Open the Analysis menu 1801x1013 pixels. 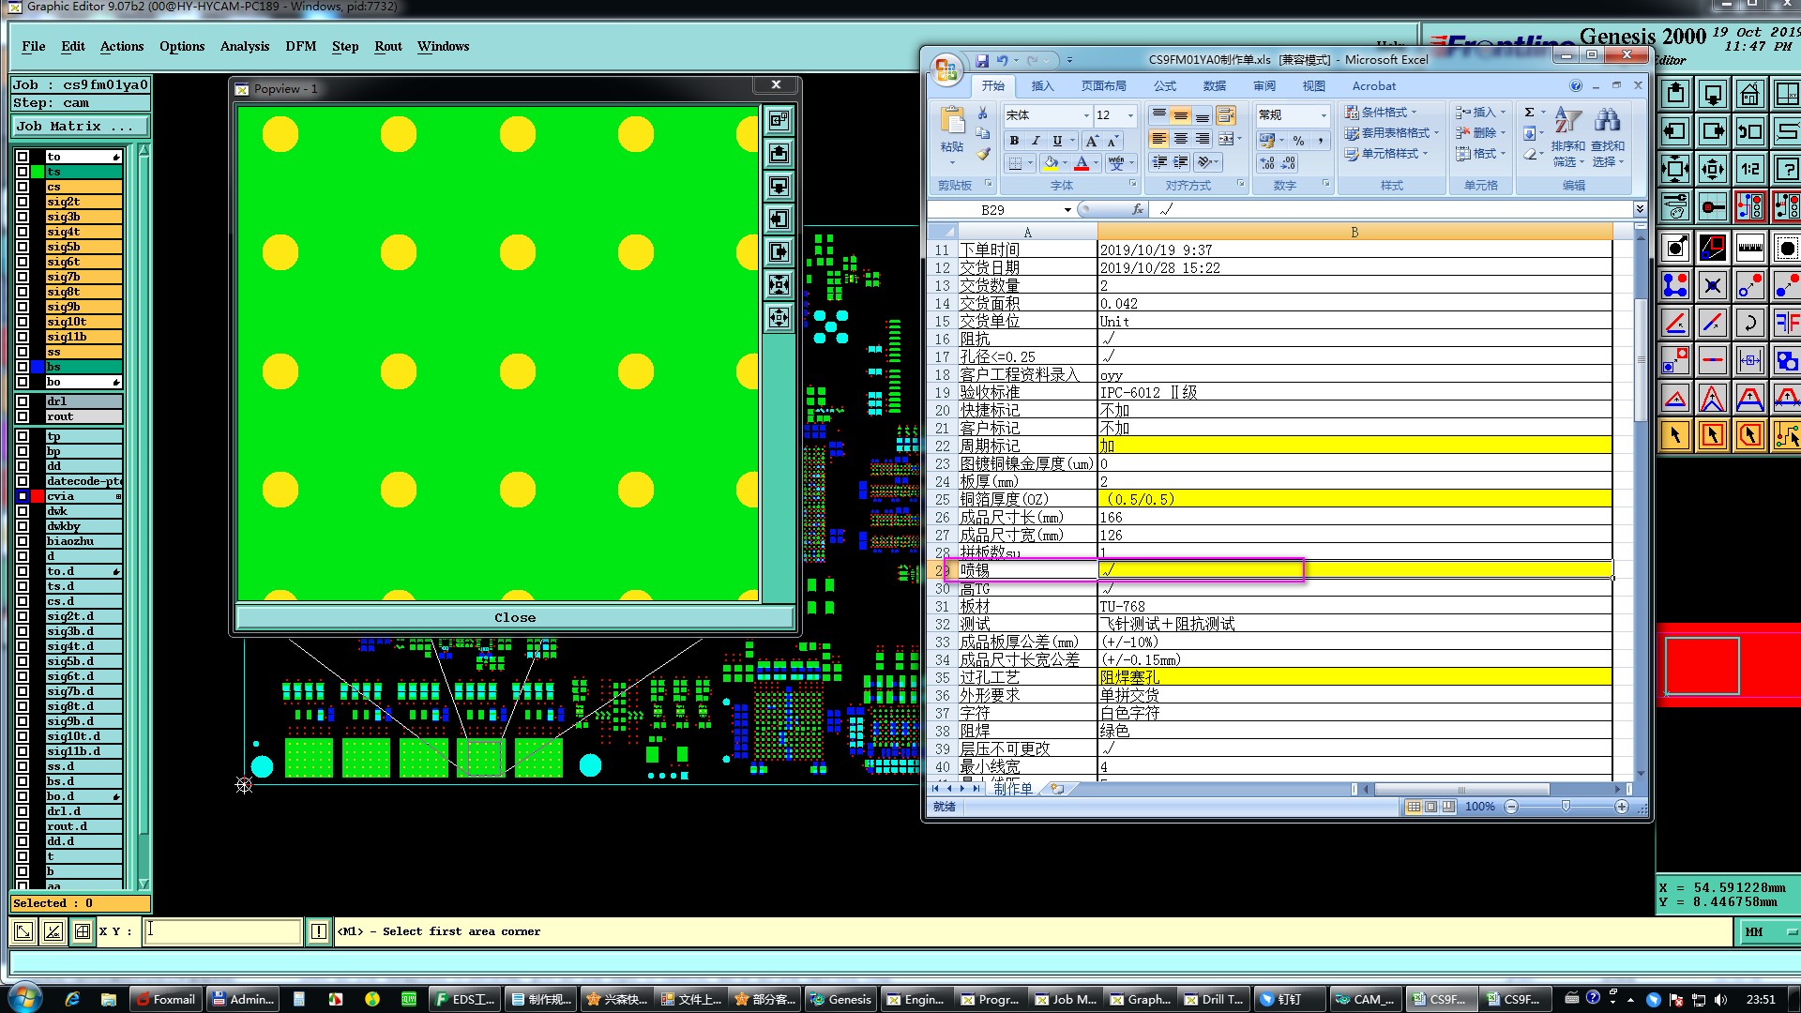click(x=244, y=46)
